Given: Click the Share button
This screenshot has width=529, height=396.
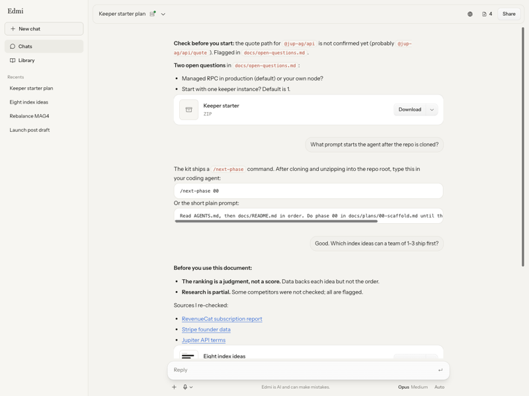Looking at the screenshot, I should click(x=509, y=14).
